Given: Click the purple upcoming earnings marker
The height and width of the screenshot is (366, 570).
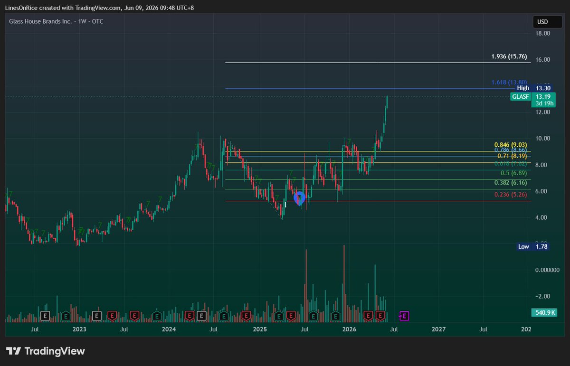Looking at the screenshot, I should [404, 316].
